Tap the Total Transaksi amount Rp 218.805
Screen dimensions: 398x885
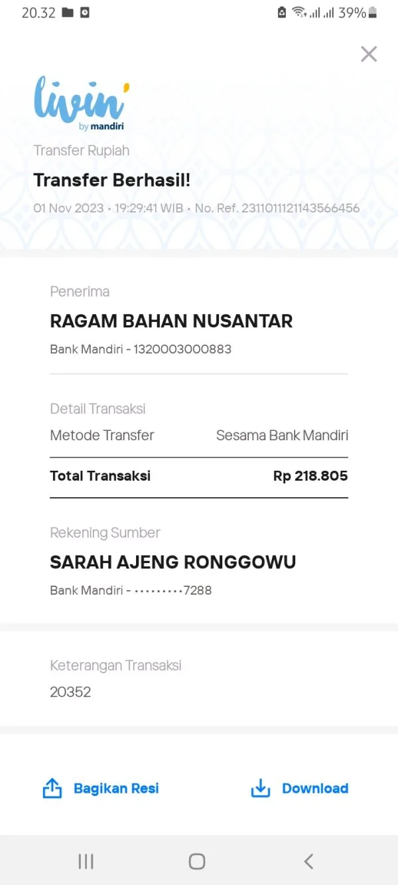click(310, 476)
